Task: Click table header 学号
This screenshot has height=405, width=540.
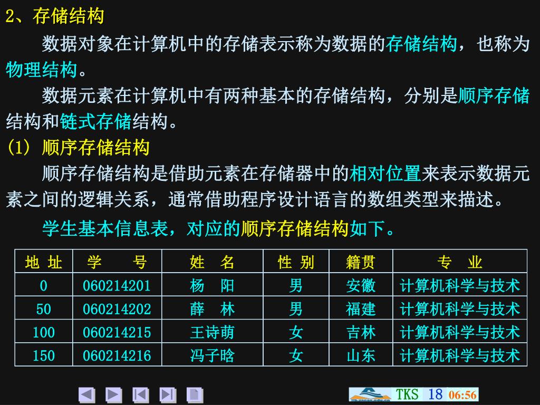Action: 117,262
